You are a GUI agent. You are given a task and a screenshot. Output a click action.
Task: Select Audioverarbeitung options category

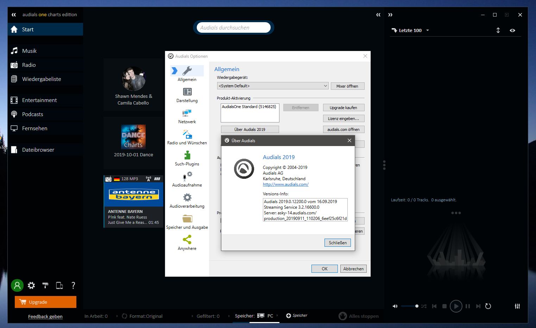[x=187, y=201]
